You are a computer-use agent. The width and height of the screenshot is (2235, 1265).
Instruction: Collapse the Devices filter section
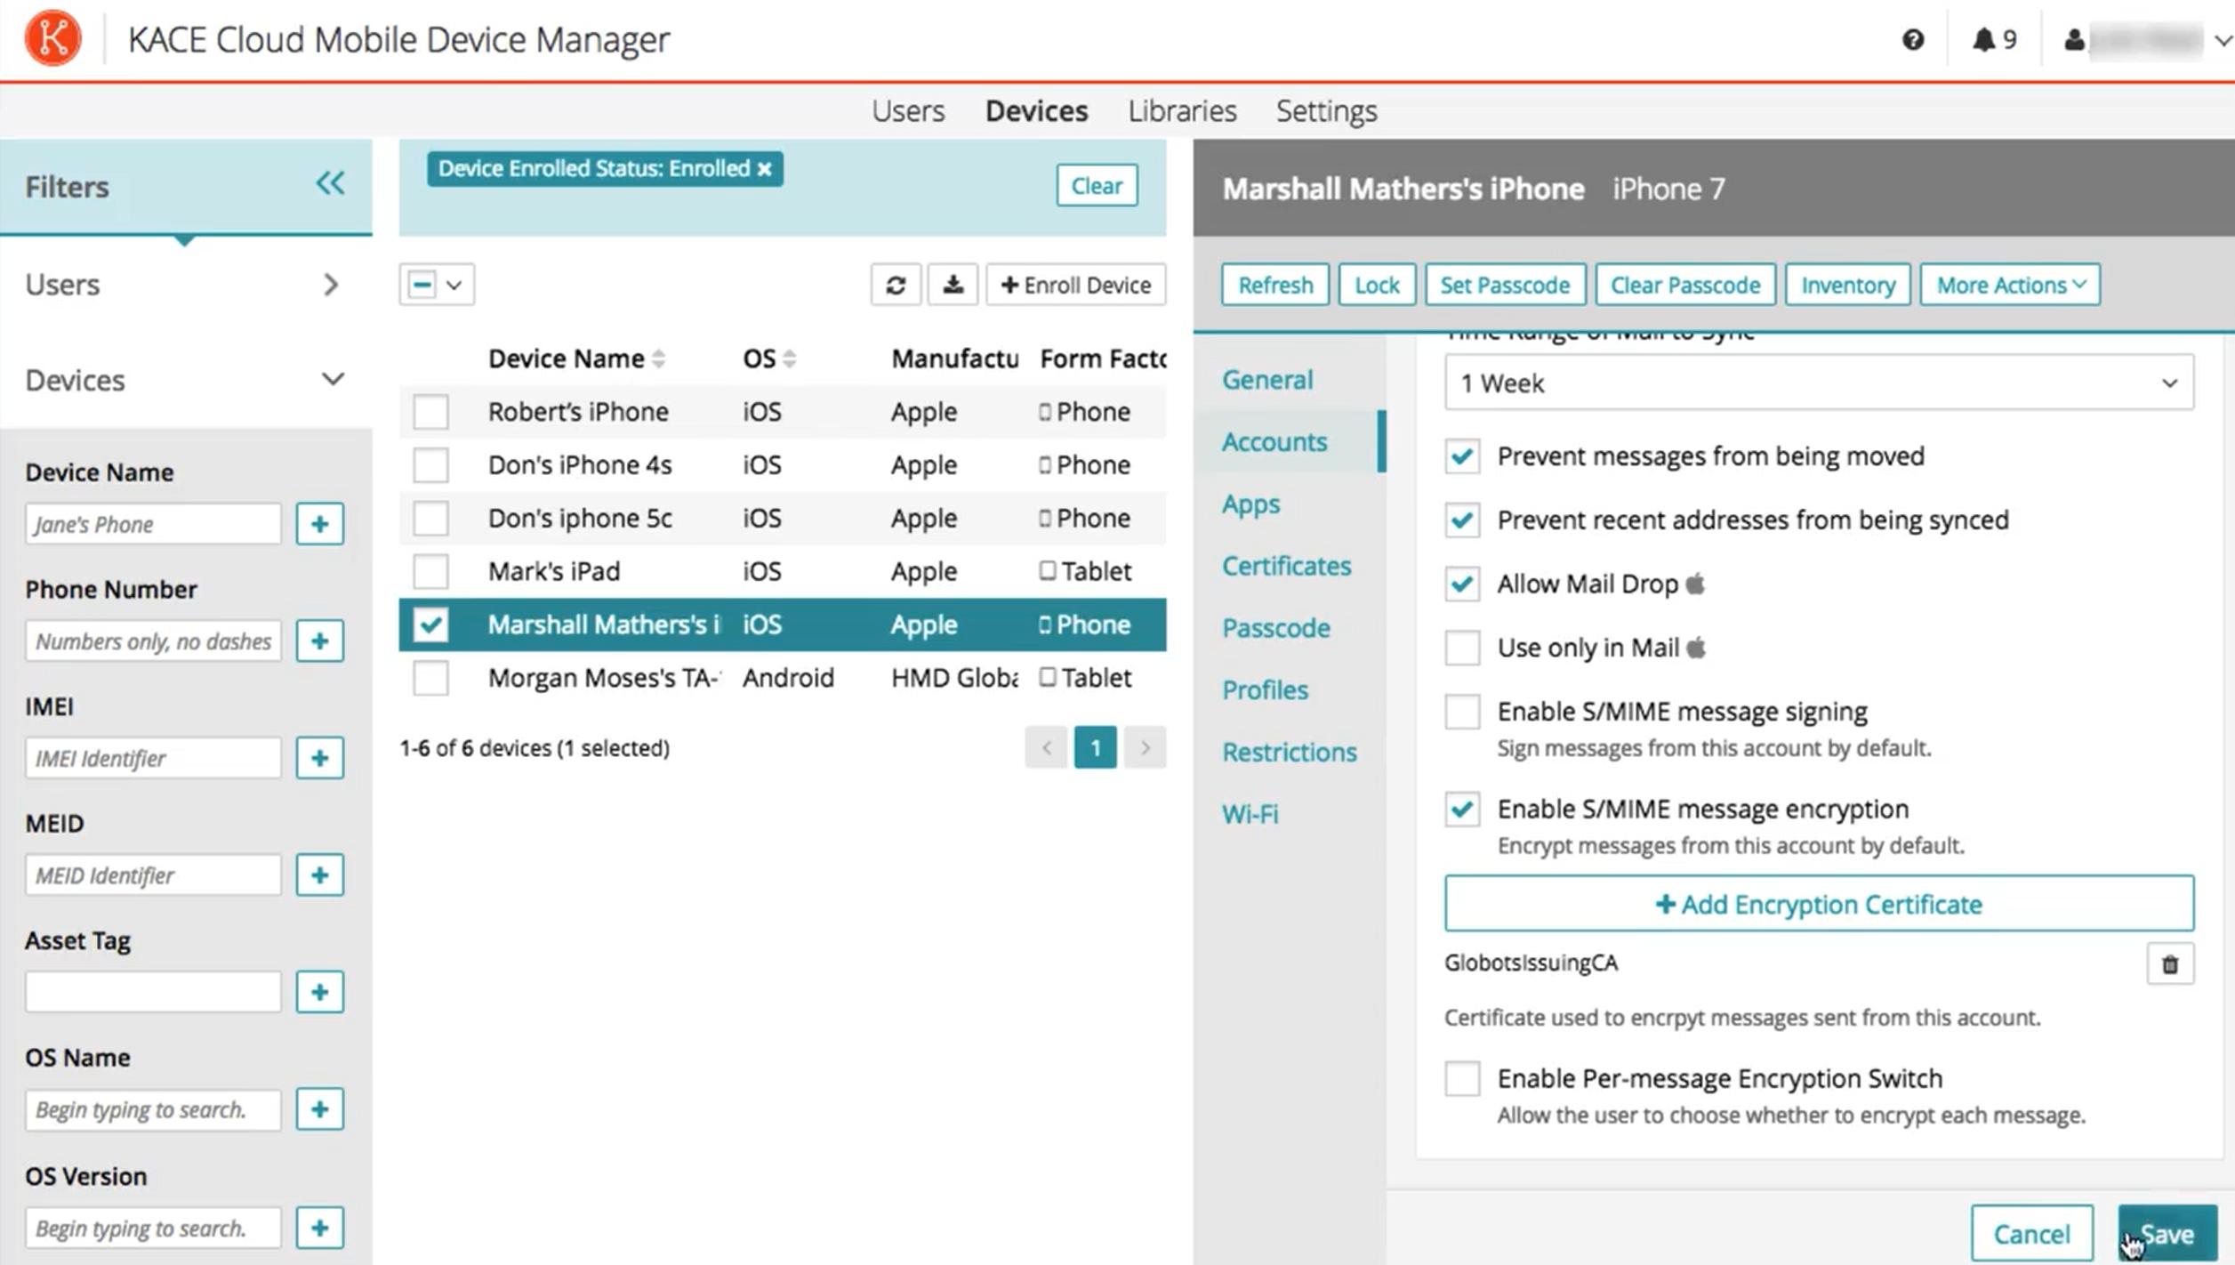tap(333, 380)
